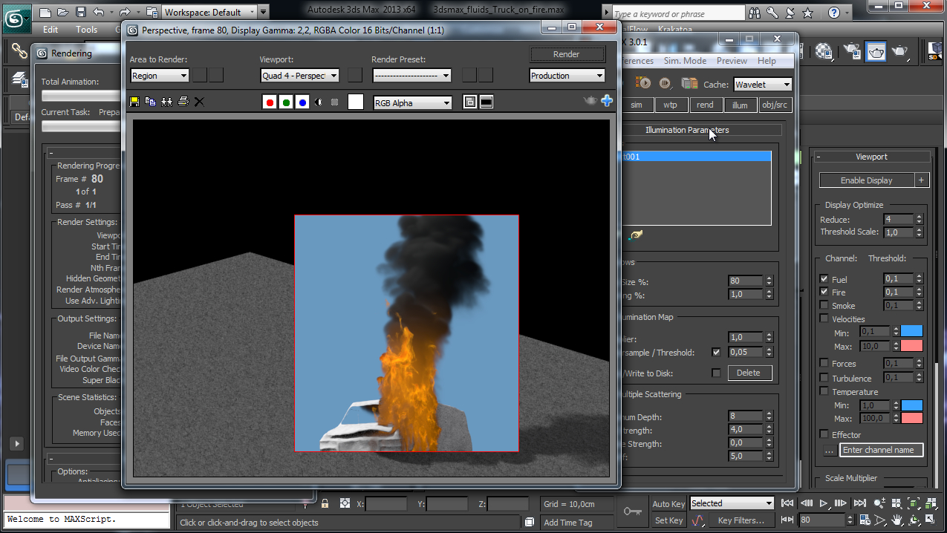Screen dimensions: 947x533
Task: Open Time Configuration icon
Action: point(864,520)
